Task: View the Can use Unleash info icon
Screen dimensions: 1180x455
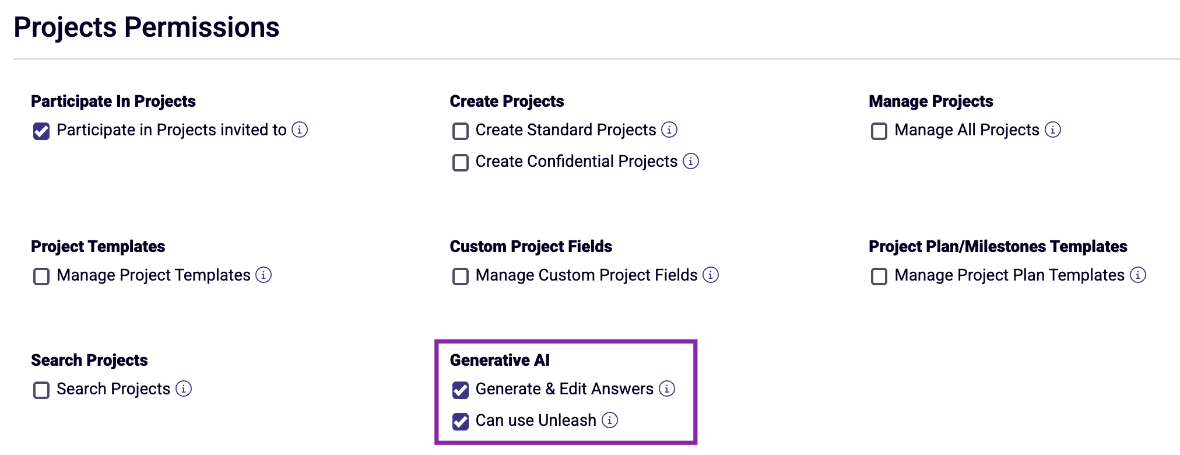Action: pos(610,420)
